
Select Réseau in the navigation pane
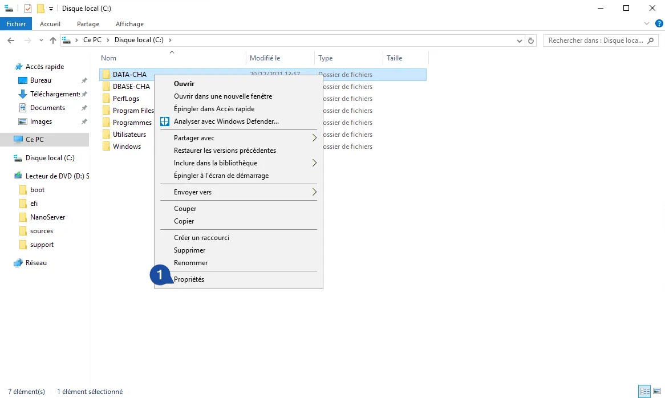coord(36,263)
